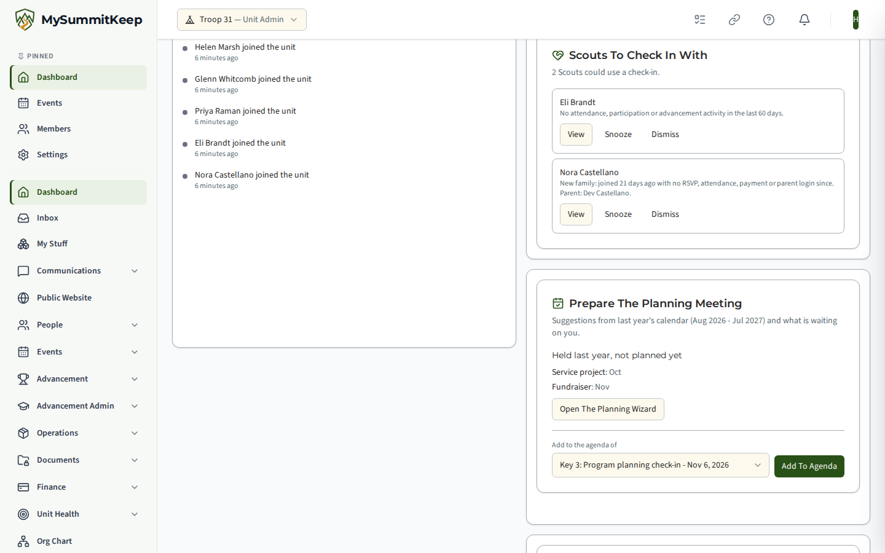Open the agenda meeting dropdown
This screenshot has height=553, width=885.
point(660,465)
